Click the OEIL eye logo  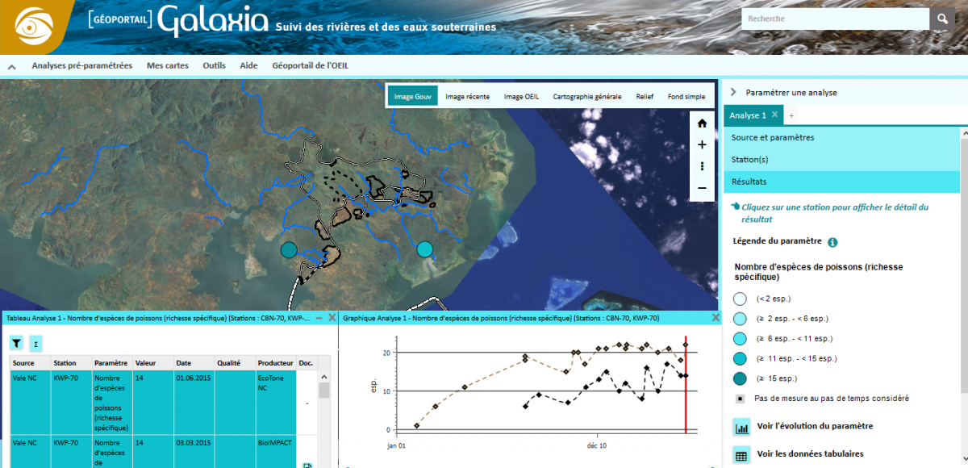(x=37, y=27)
